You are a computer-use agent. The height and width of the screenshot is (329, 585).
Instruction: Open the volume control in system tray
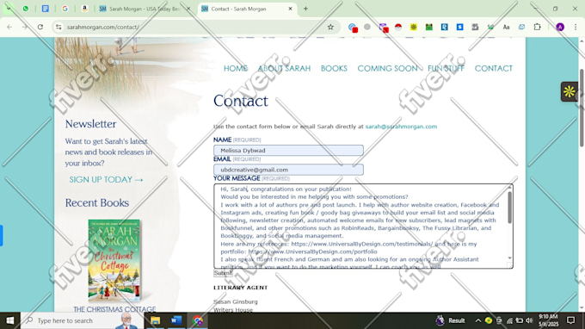529,320
